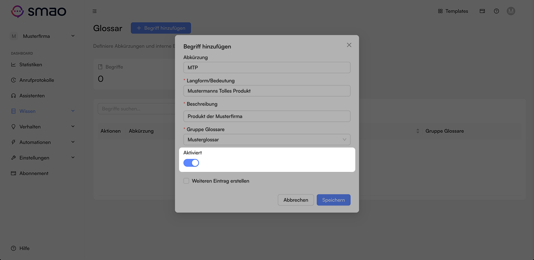Open the Gruppe Glossare dropdown
The height and width of the screenshot is (260, 534).
(267, 140)
